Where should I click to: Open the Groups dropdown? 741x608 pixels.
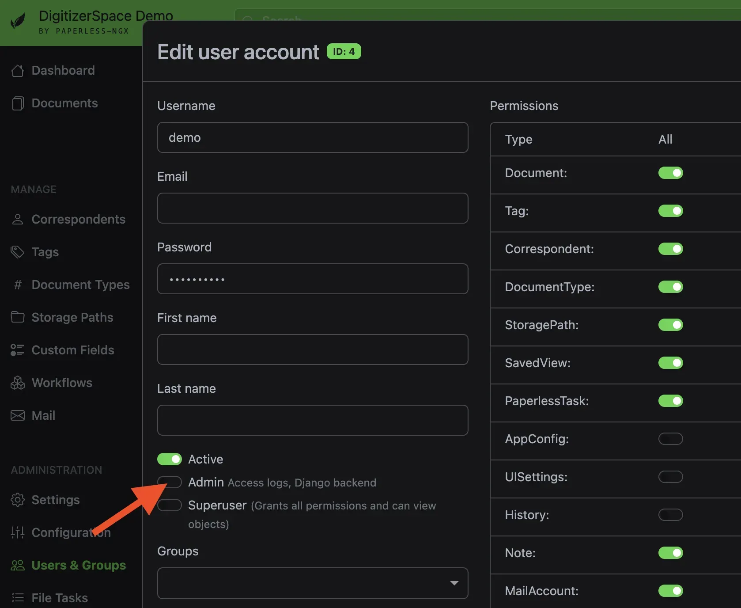click(x=313, y=583)
